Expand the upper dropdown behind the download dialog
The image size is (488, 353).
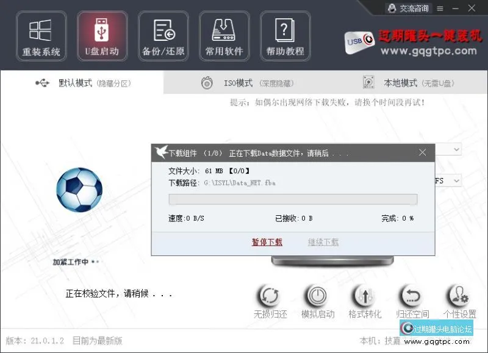456,149
